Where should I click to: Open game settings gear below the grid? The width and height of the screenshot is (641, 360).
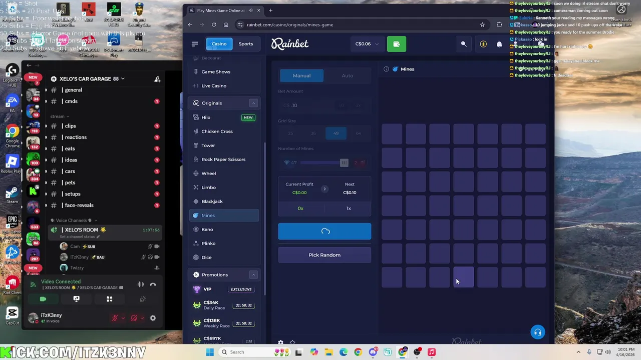pos(280,342)
